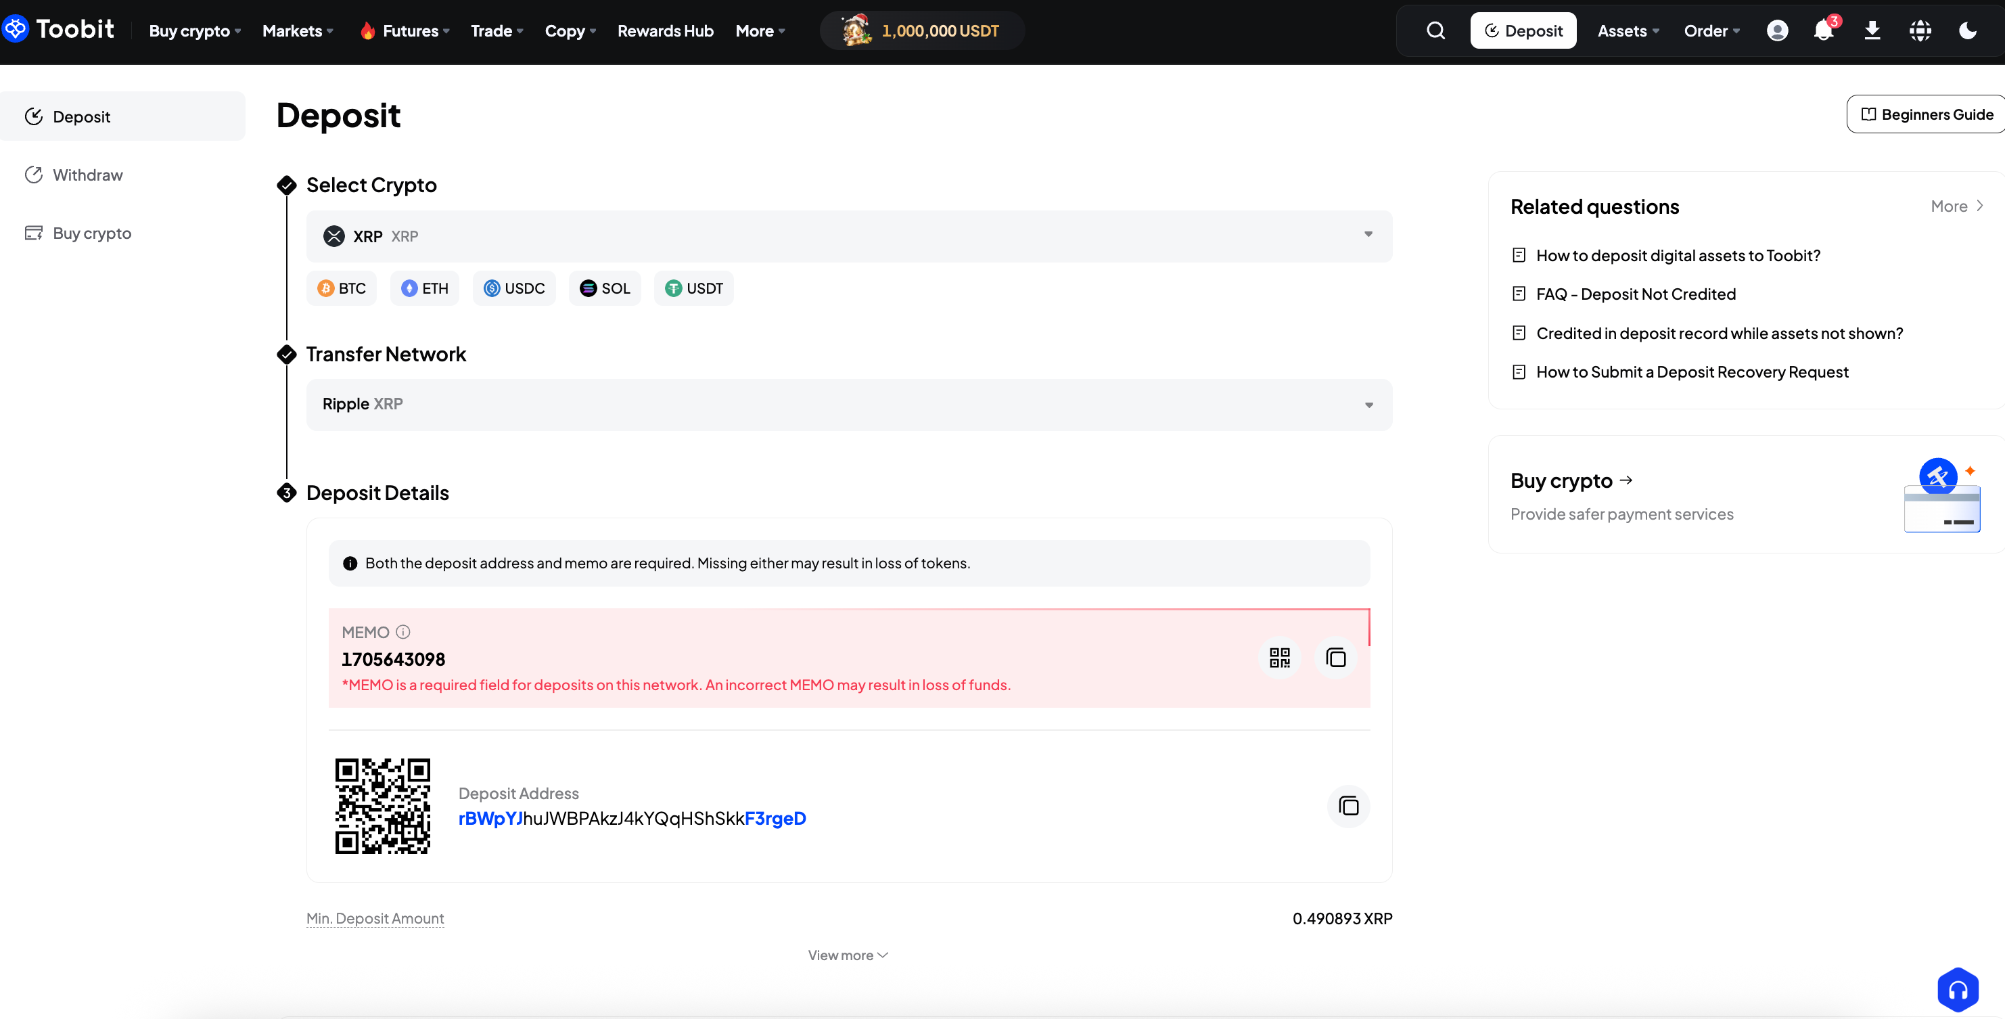Click the deposit address QR code image

pos(382,806)
